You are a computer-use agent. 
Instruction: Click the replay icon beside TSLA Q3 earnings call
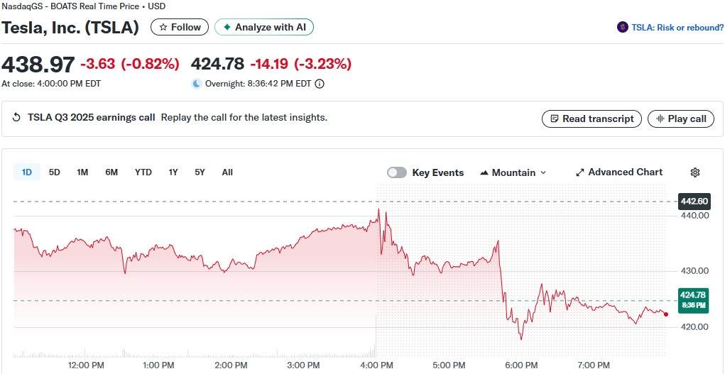pos(17,118)
